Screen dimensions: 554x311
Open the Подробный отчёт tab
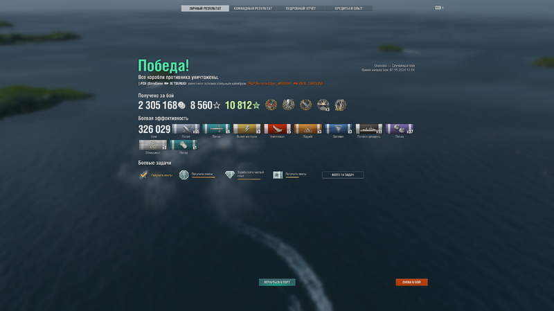coord(301,8)
